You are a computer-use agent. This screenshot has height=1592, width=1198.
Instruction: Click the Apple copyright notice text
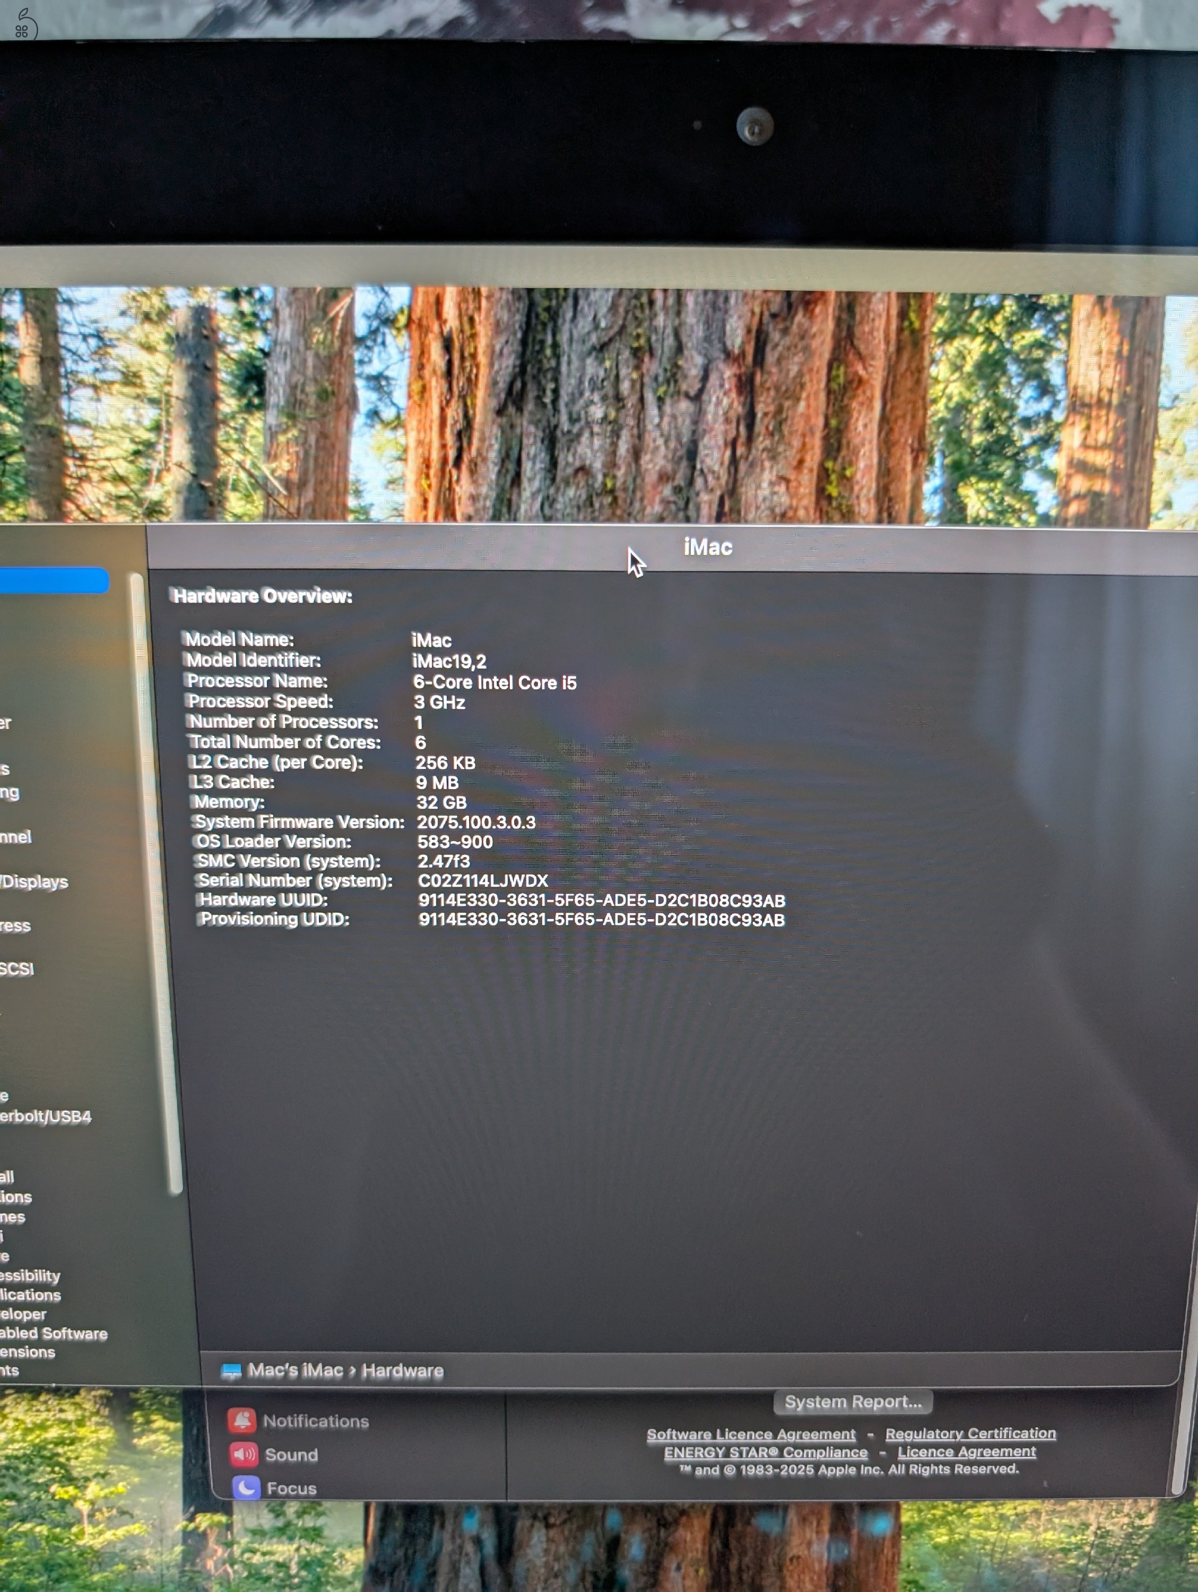(x=849, y=1469)
